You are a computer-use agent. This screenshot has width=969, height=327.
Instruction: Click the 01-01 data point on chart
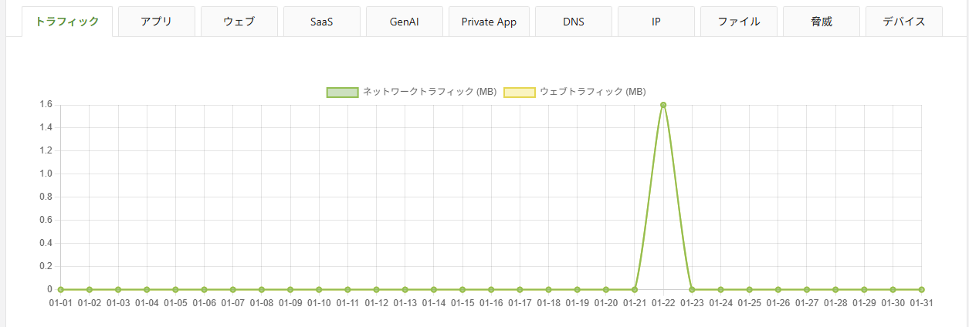[x=60, y=289]
